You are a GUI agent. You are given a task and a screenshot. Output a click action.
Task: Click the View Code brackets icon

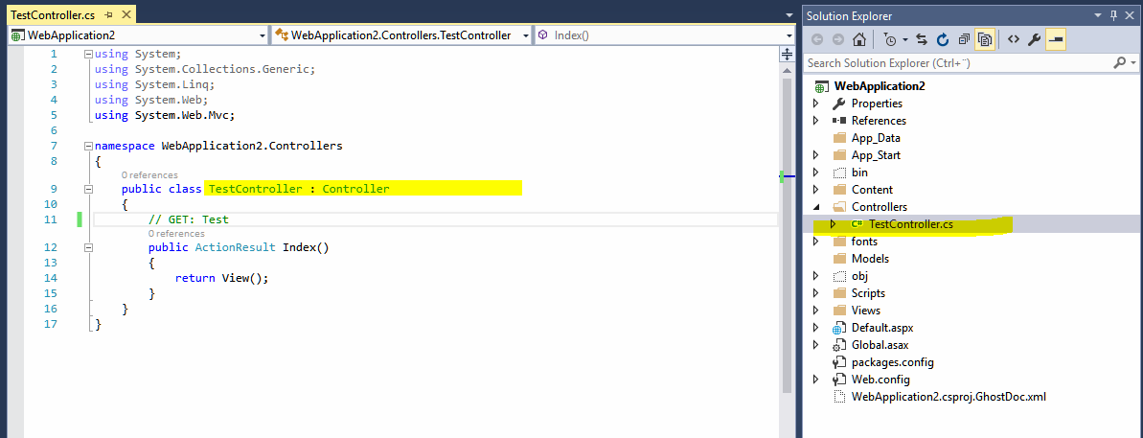[1013, 39]
